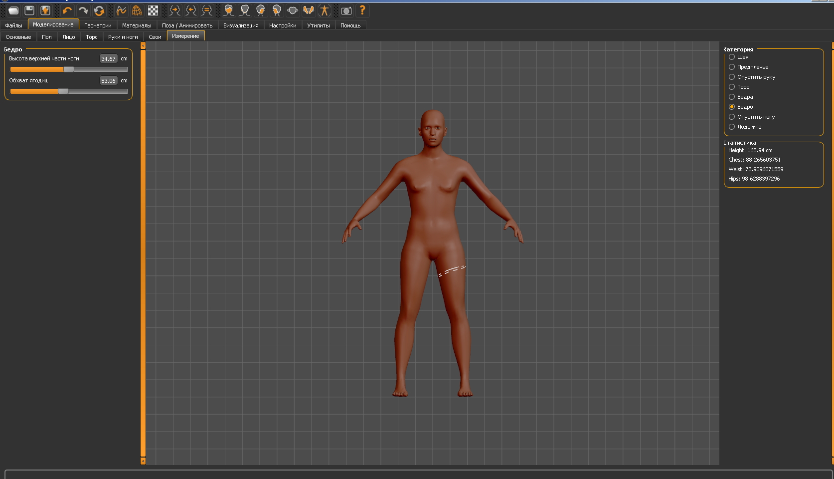Screen dimensions: 834x479
Task: Toggle the checkerboard background icon
Action: tap(153, 10)
